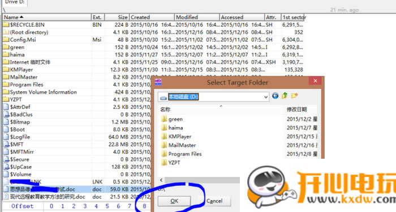Select the KMPlayer folder in dialog list
Image resolution: width=396 pixels, height=212 pixels.
179,137
